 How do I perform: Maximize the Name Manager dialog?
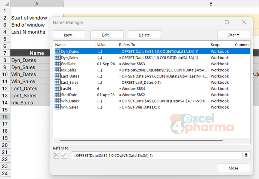[227, 22]
